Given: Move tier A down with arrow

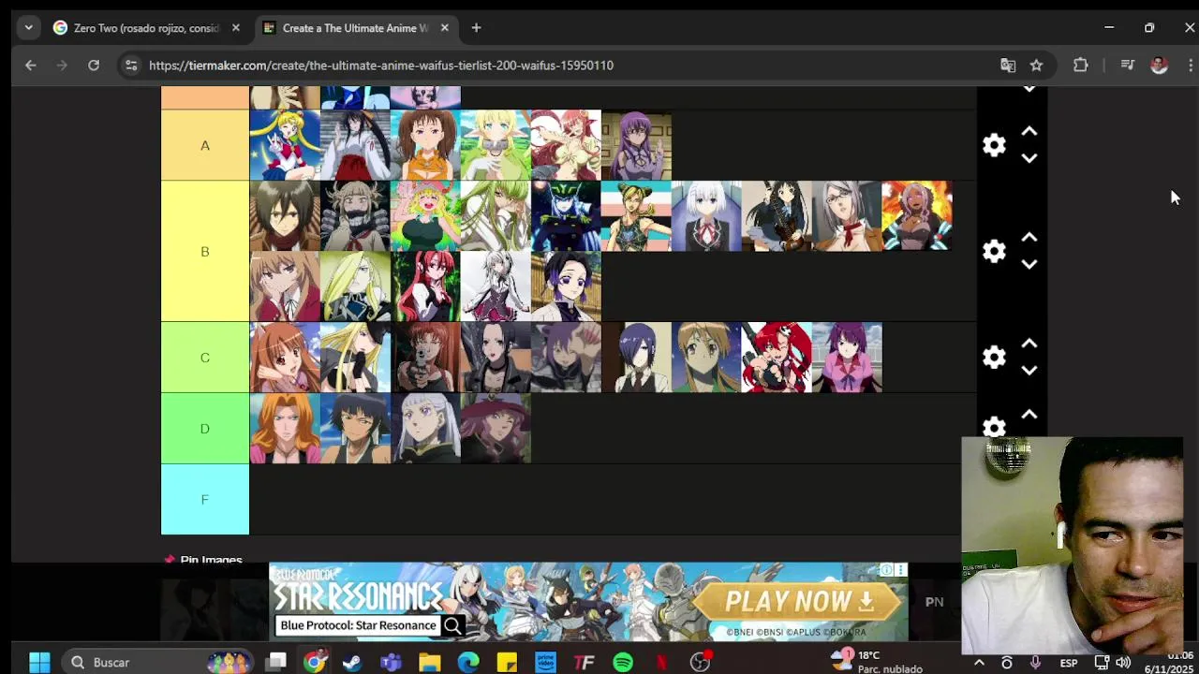Looking at the screenshot, I should point(1029,158).
